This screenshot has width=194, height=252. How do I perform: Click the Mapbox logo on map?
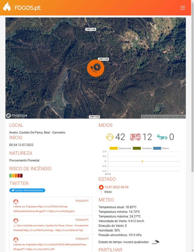coord(17,116)
